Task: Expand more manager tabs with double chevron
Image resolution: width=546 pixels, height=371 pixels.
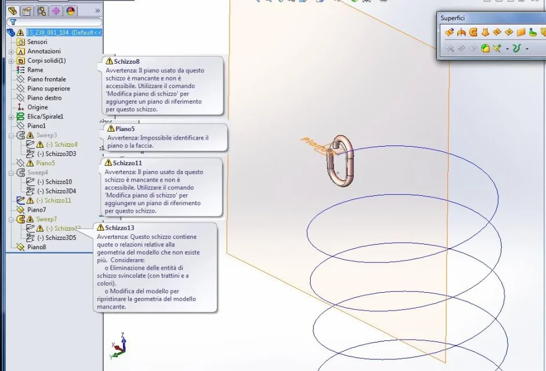Action: point(97,11)
